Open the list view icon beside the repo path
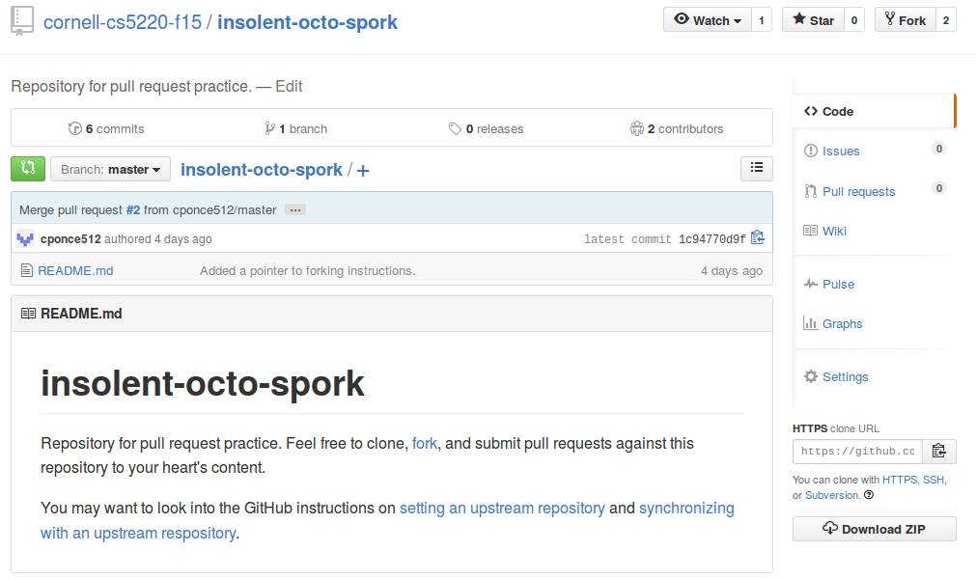Screen dimensions: 976x579 tap(756, 168)
